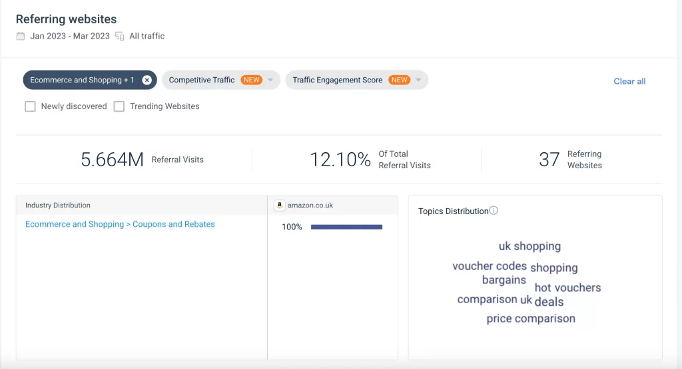Click the calendar date range icon

point(21,36)
